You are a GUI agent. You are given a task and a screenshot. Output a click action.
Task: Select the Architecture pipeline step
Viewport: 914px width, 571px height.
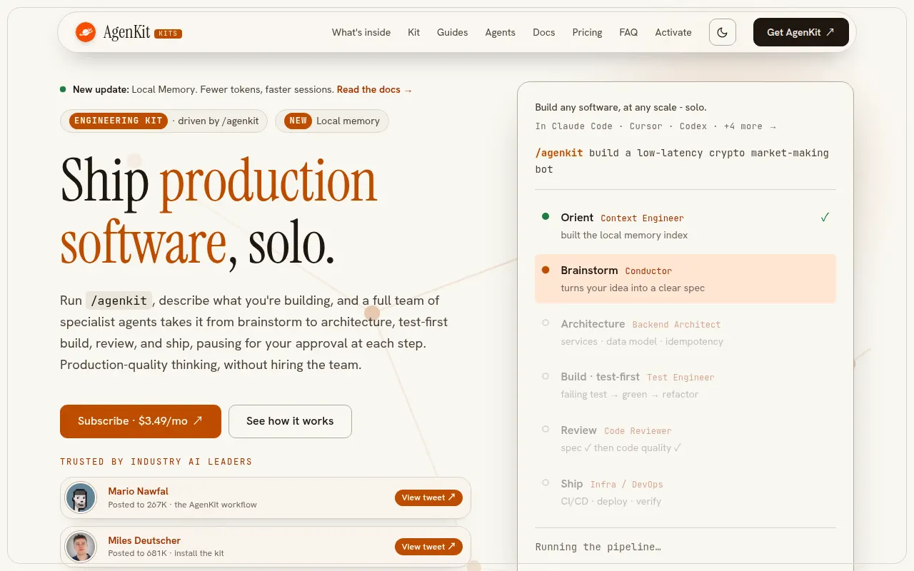[x=685, y=333]
